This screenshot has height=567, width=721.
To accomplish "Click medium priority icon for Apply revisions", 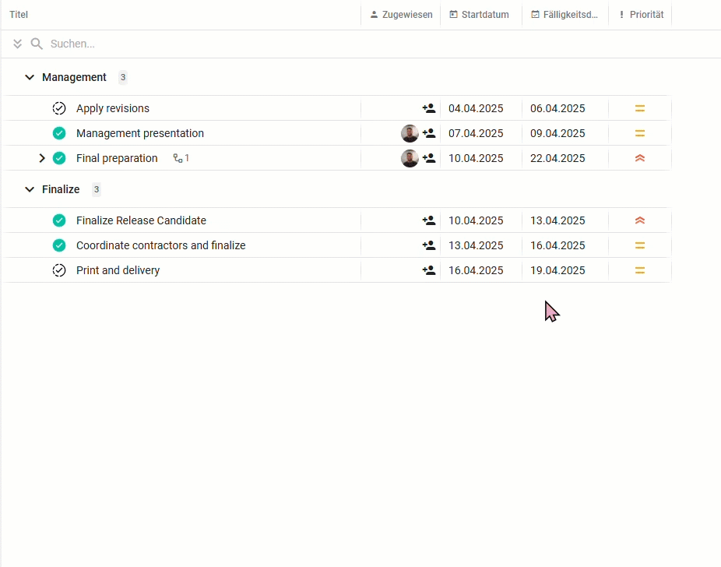I will [639, 108].
